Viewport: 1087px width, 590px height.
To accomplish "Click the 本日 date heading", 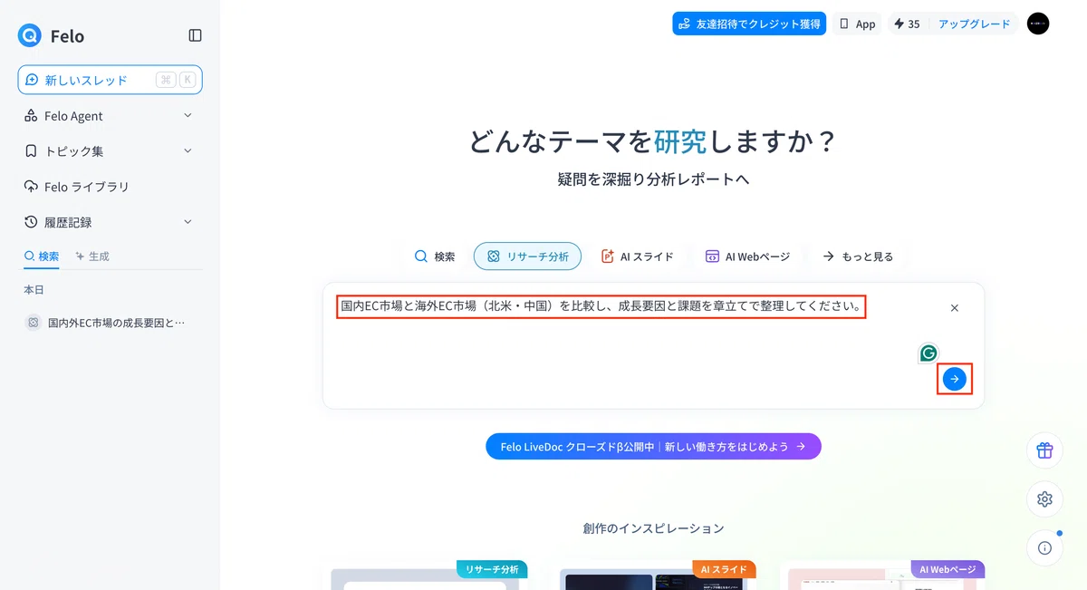I will 34,290.
